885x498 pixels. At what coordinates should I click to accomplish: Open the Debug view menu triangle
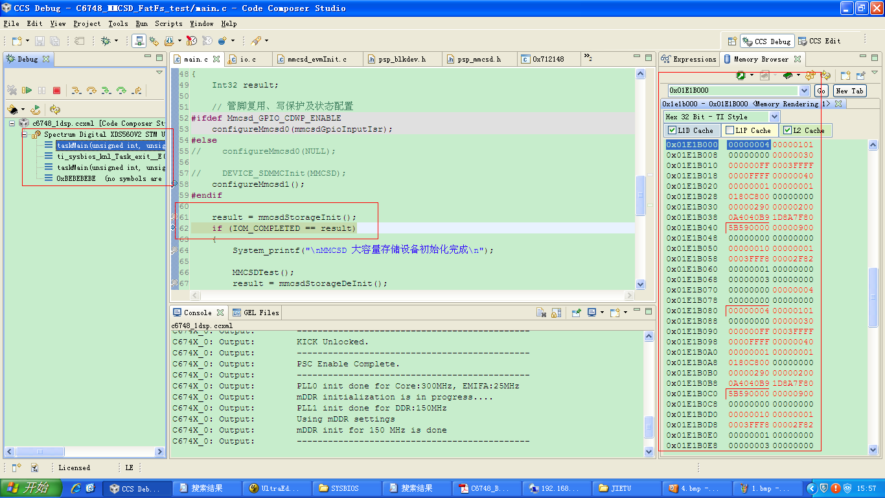point(159,73)
